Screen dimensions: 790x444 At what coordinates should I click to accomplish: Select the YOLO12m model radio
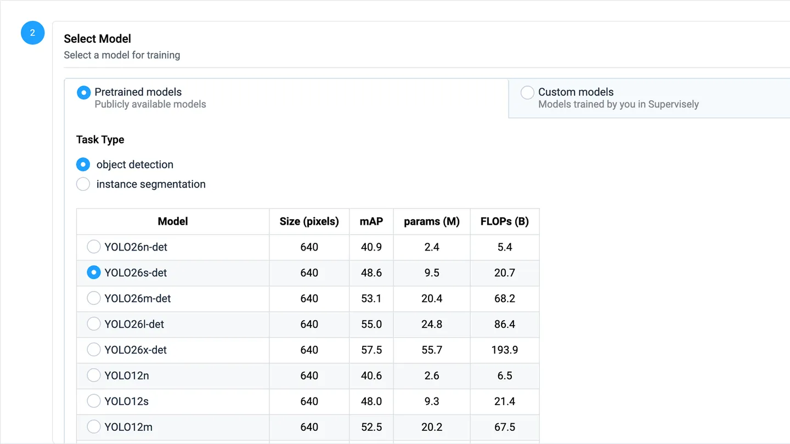point(94,428)
